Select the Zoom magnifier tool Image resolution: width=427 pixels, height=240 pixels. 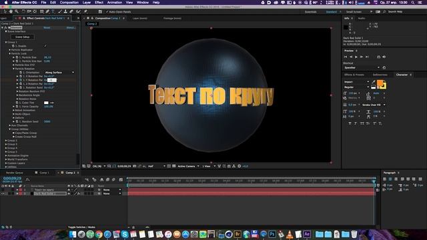17,12
